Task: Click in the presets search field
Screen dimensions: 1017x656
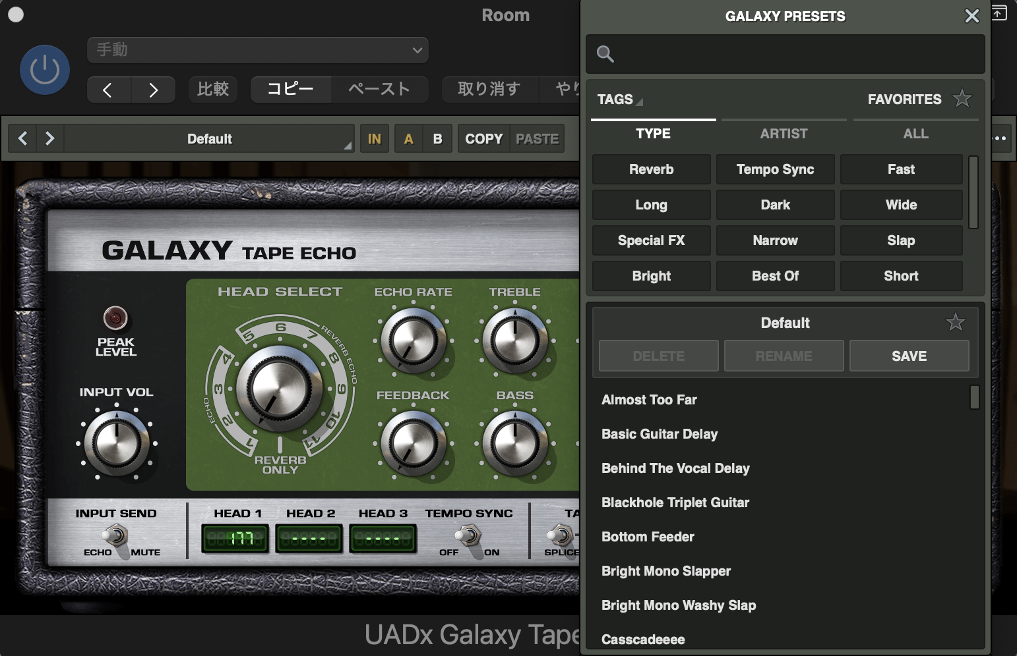Action: pos(785,54)
